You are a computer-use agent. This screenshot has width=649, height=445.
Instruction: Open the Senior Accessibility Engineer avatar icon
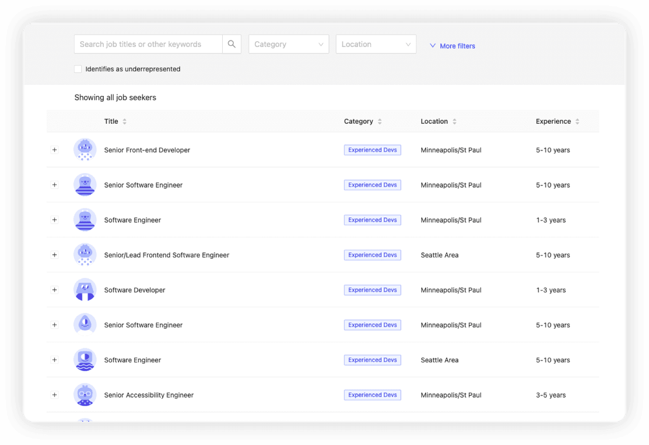click(x=85, y=395)
